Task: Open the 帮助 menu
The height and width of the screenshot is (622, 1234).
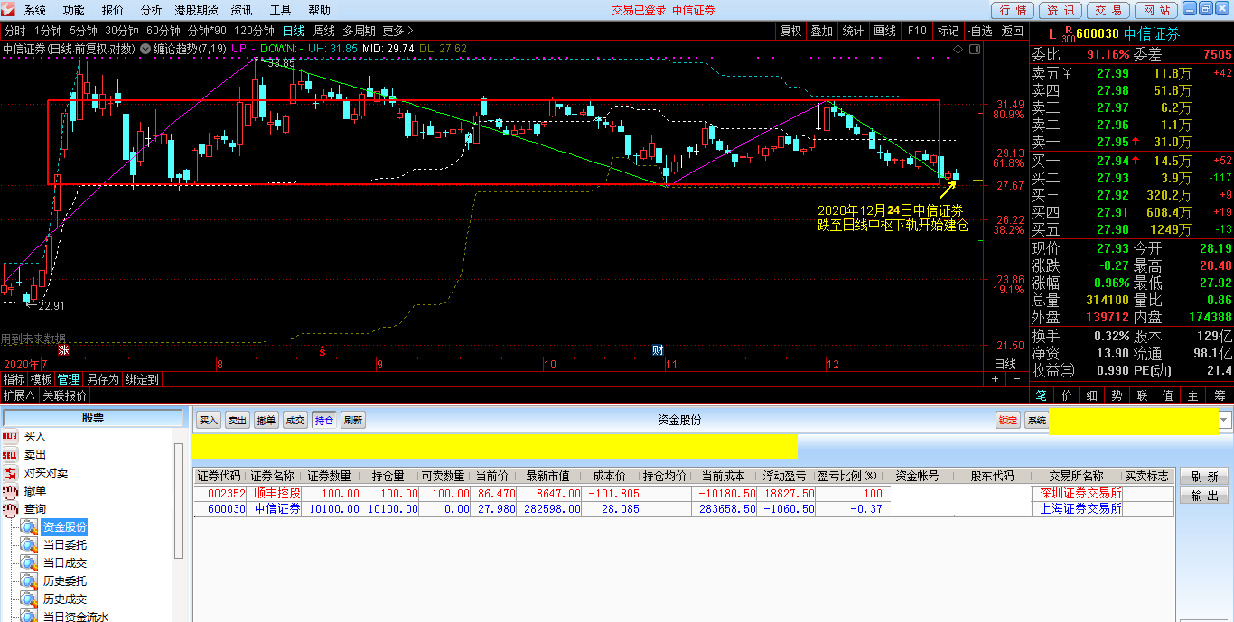Action: (320, 10)
